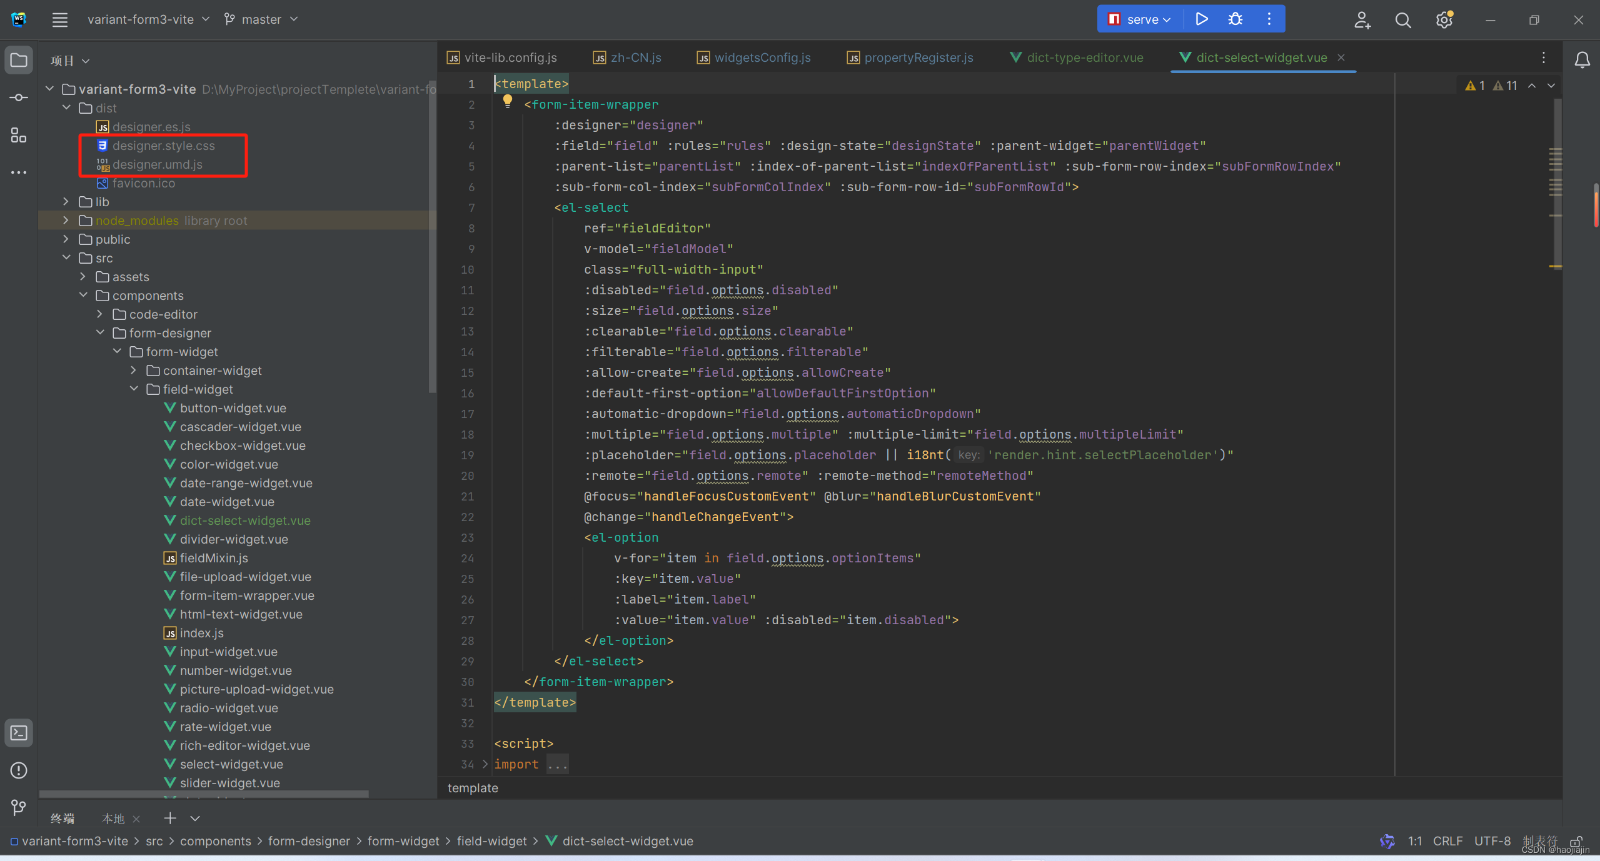Screen dimensions: 1600x861
Task: Click the intention lightbulb on line 2
Action: click(507, 101)
